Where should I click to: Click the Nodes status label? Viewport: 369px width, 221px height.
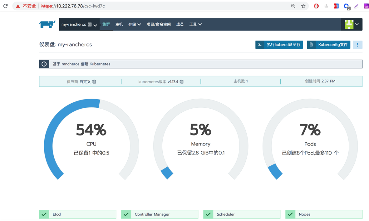click(304, 214)
